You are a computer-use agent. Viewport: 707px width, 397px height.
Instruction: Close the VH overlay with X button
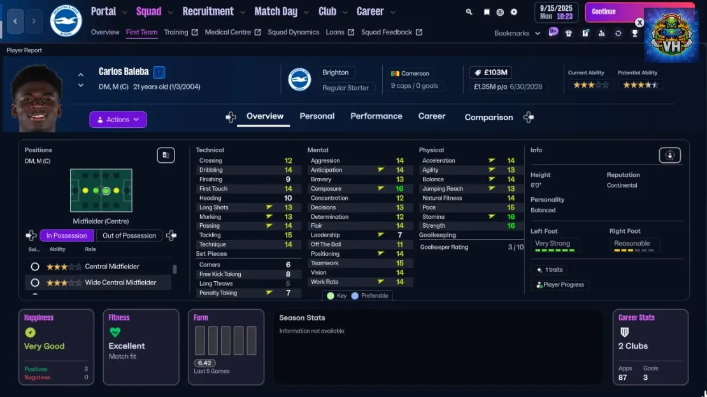(639, 22)
